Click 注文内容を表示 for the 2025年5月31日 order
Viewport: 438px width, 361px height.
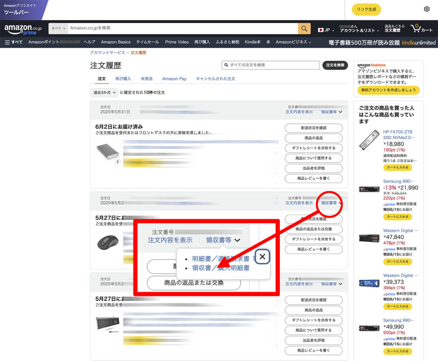click(x=299, y=112)
